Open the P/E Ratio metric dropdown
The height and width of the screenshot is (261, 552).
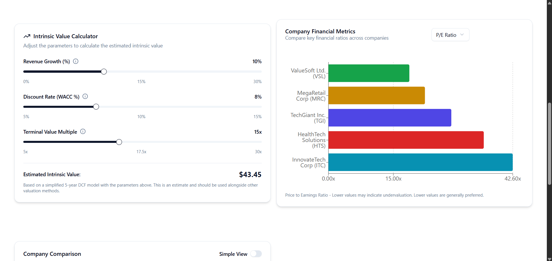[450, 35]
